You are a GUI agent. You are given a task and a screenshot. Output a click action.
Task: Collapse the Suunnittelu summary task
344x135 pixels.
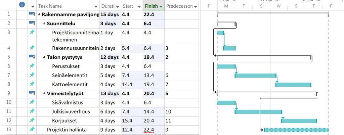point(44,24)
